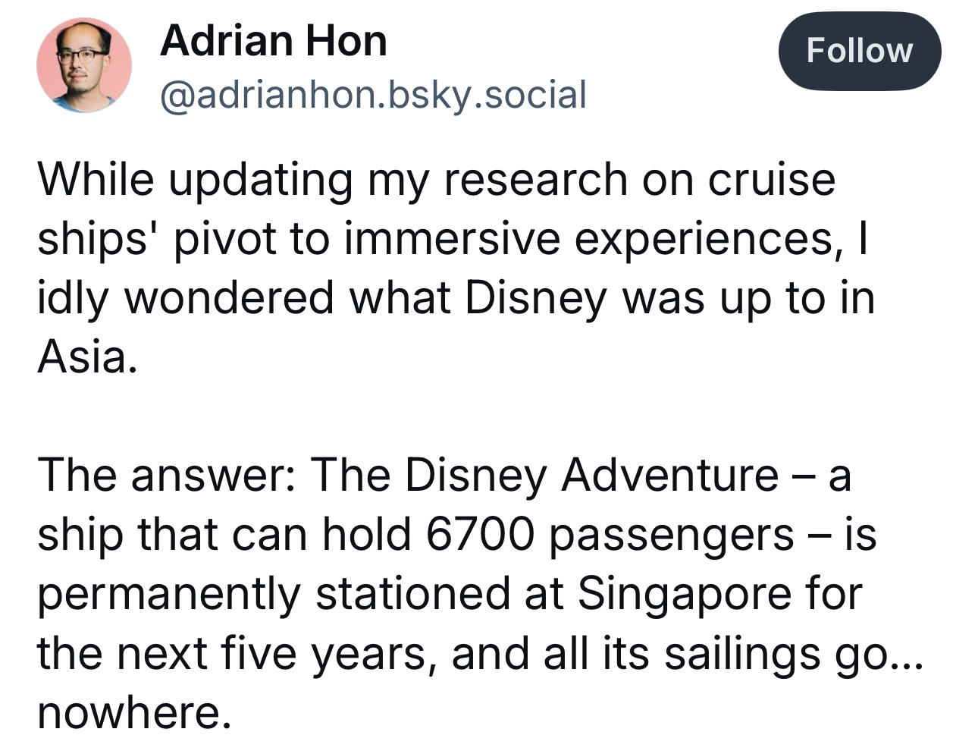Open Adrian Hon's profile avatar picture
The width and height of the screenshot is (978, 754).
(83, 66)
